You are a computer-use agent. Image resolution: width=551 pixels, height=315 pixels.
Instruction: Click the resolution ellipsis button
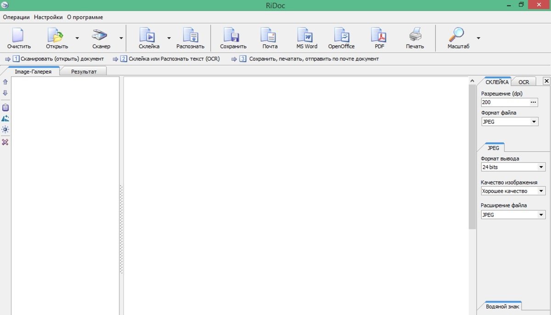click(533, 102)
